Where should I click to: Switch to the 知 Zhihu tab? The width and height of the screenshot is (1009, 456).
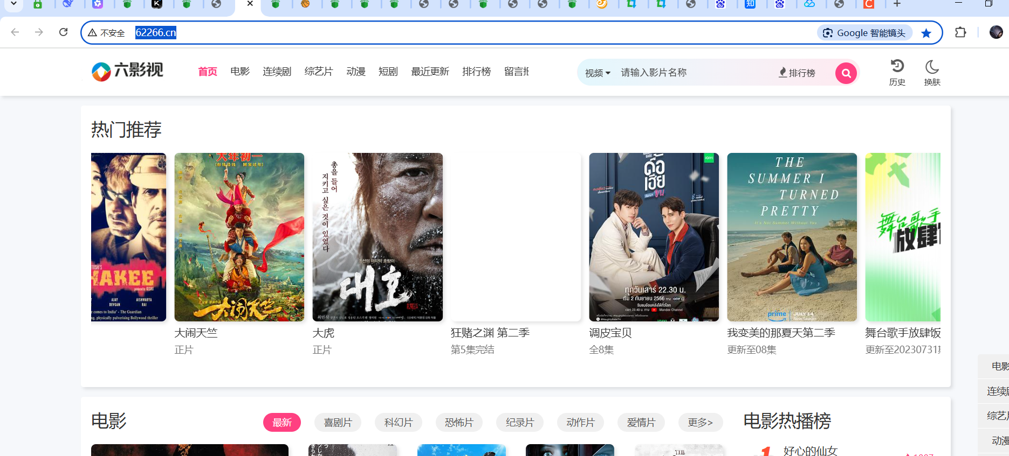click(x=750, y=4)
